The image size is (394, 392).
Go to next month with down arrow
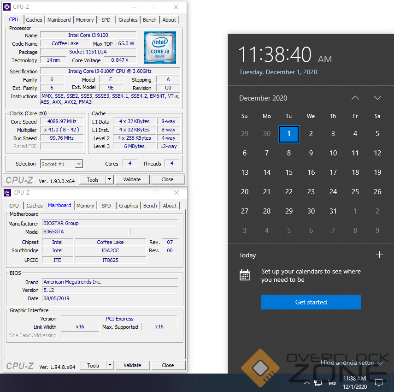[x=377, y=98]
